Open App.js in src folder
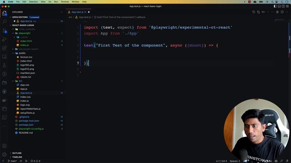The image size is (291, 163). [24, 89]
